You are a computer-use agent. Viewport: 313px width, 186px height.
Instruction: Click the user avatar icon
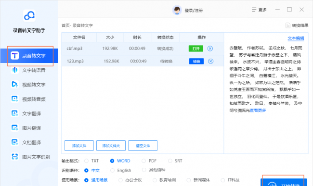[x=177, y=10]
